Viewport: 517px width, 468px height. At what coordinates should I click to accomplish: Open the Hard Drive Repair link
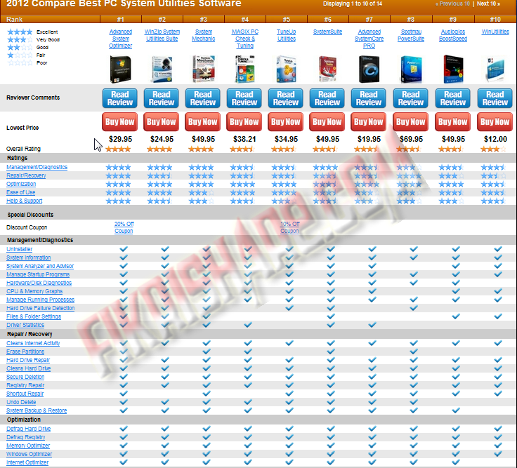[28, 360]
